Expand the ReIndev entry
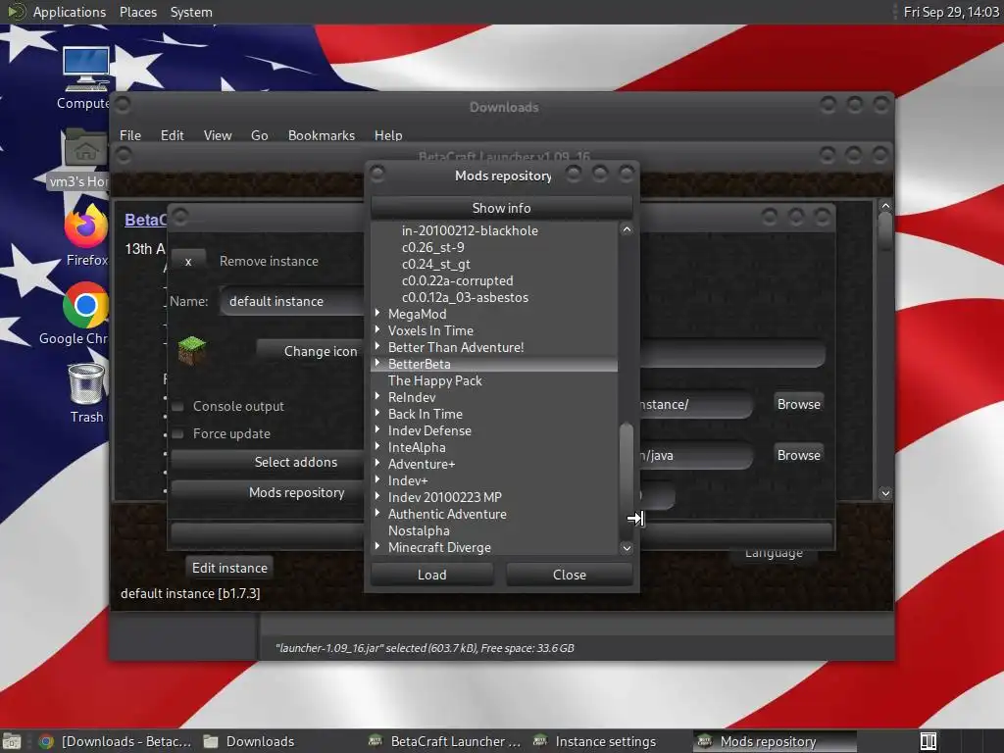 (377, 396)
